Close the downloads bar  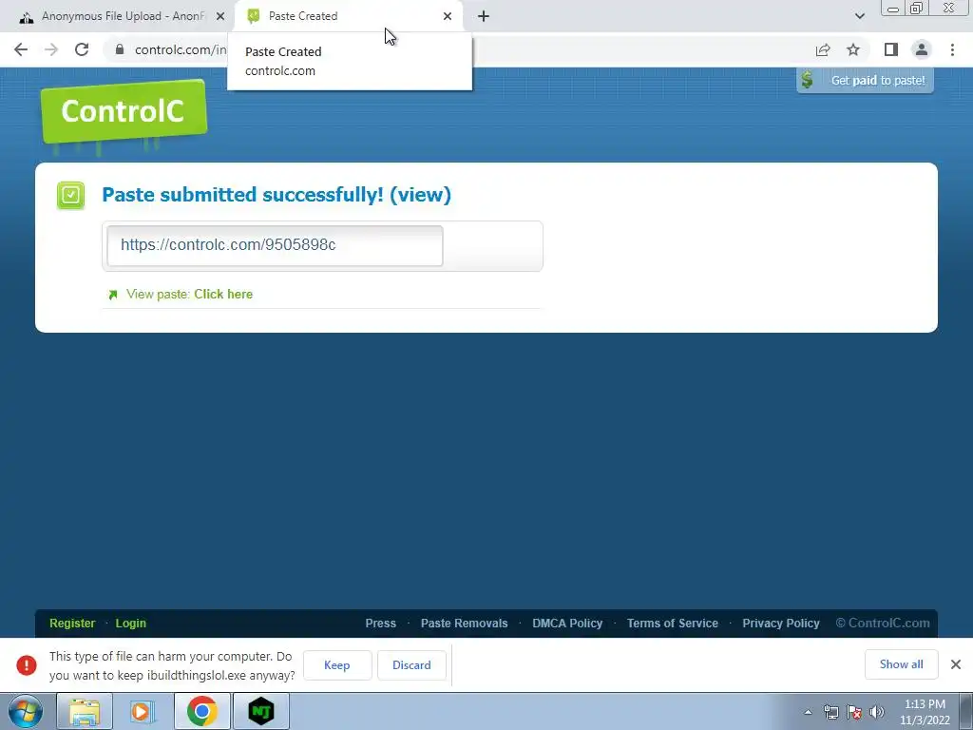[x=956, y=664]
